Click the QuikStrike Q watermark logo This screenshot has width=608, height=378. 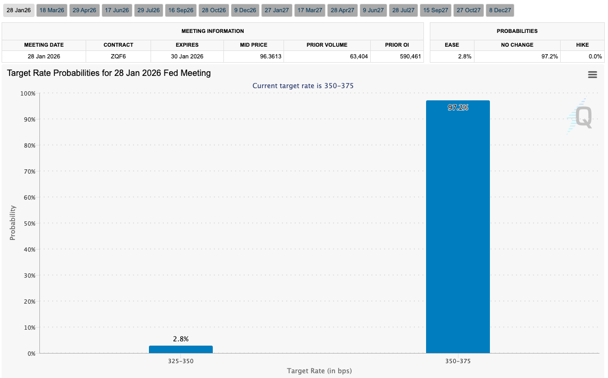(x=580, y=117)
